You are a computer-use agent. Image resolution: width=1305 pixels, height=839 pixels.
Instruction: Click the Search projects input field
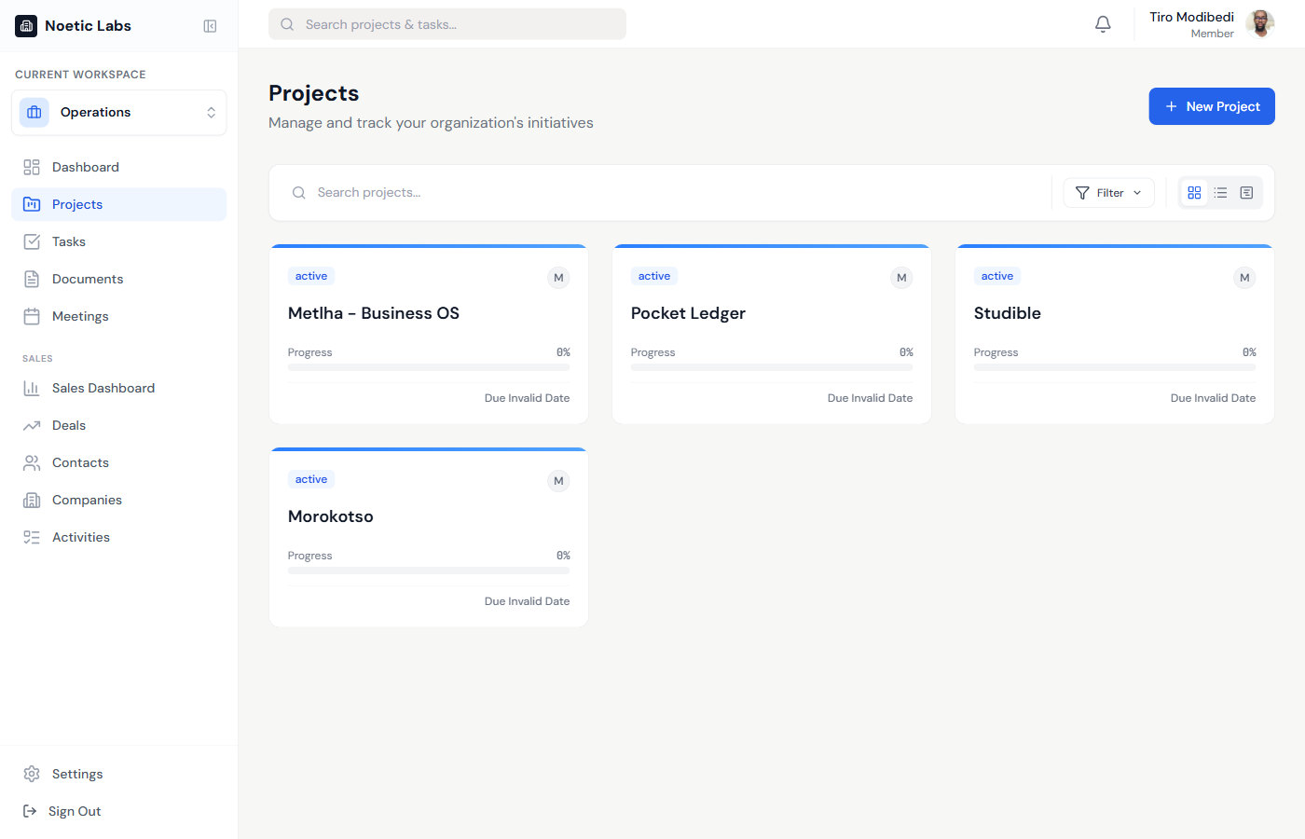click(x=652, y=192)
